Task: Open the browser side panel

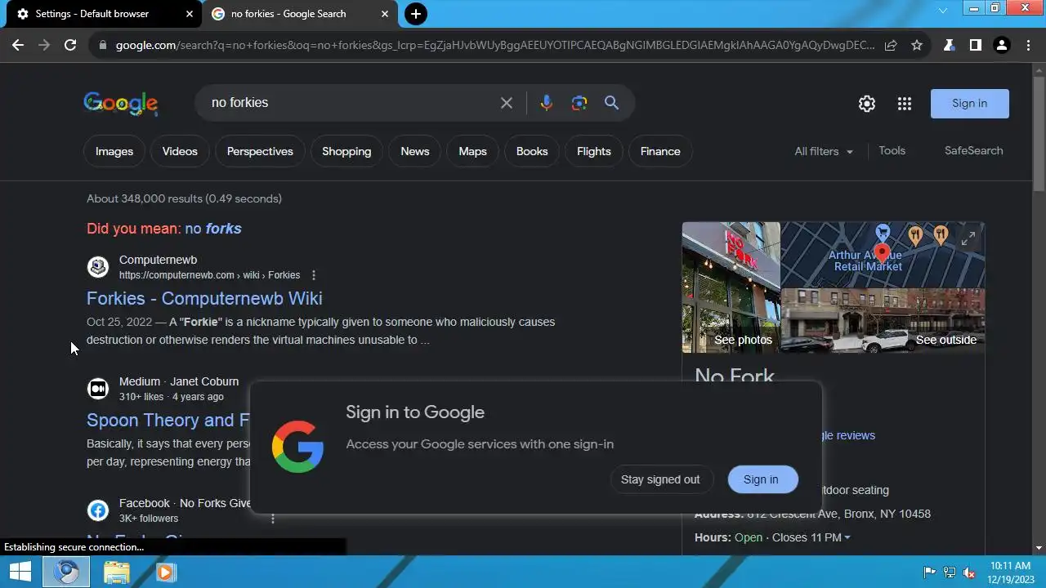Action: tap(975, 45)
